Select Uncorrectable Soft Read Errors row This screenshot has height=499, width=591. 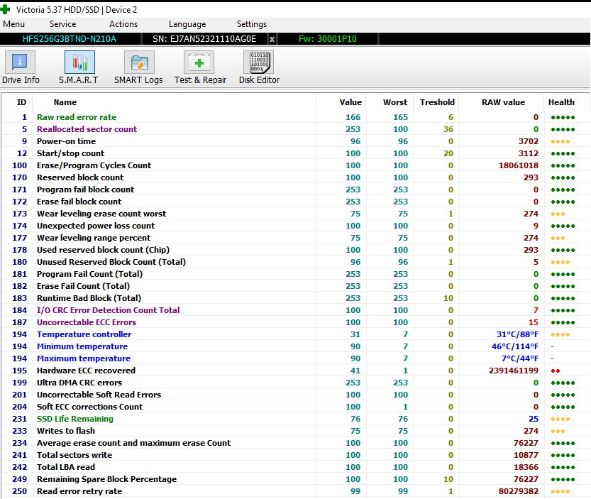(295, 395)
